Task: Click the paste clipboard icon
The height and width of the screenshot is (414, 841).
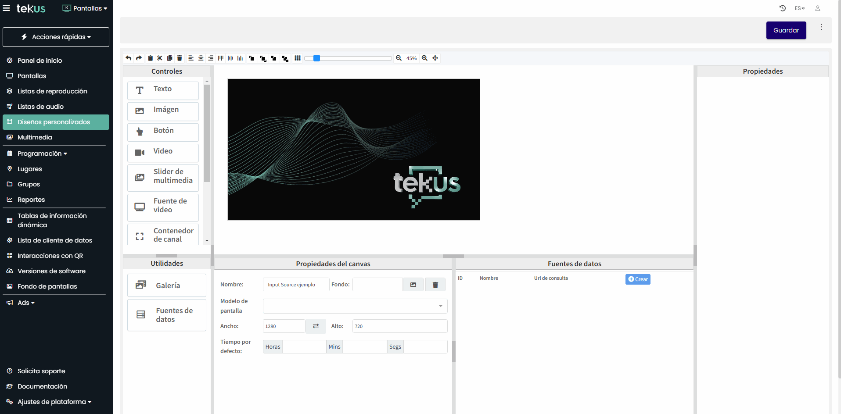Action: click(x=150, y=58)
